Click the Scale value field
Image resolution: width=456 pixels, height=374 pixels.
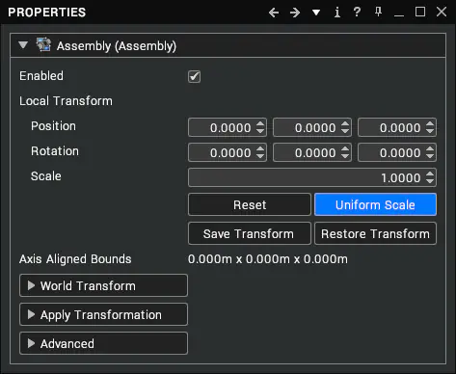click(312, 177)
